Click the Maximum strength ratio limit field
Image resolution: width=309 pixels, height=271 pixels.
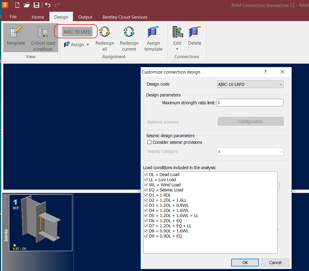(x=250, y=103)
